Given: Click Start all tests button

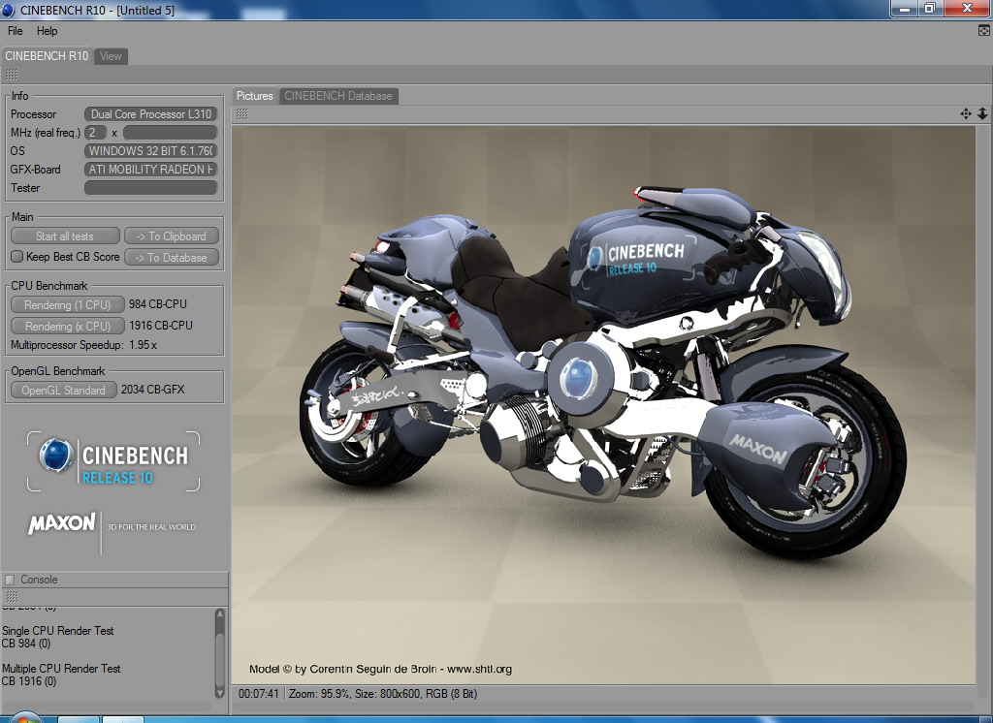Looking at the screenshot, I should [65, 236].
